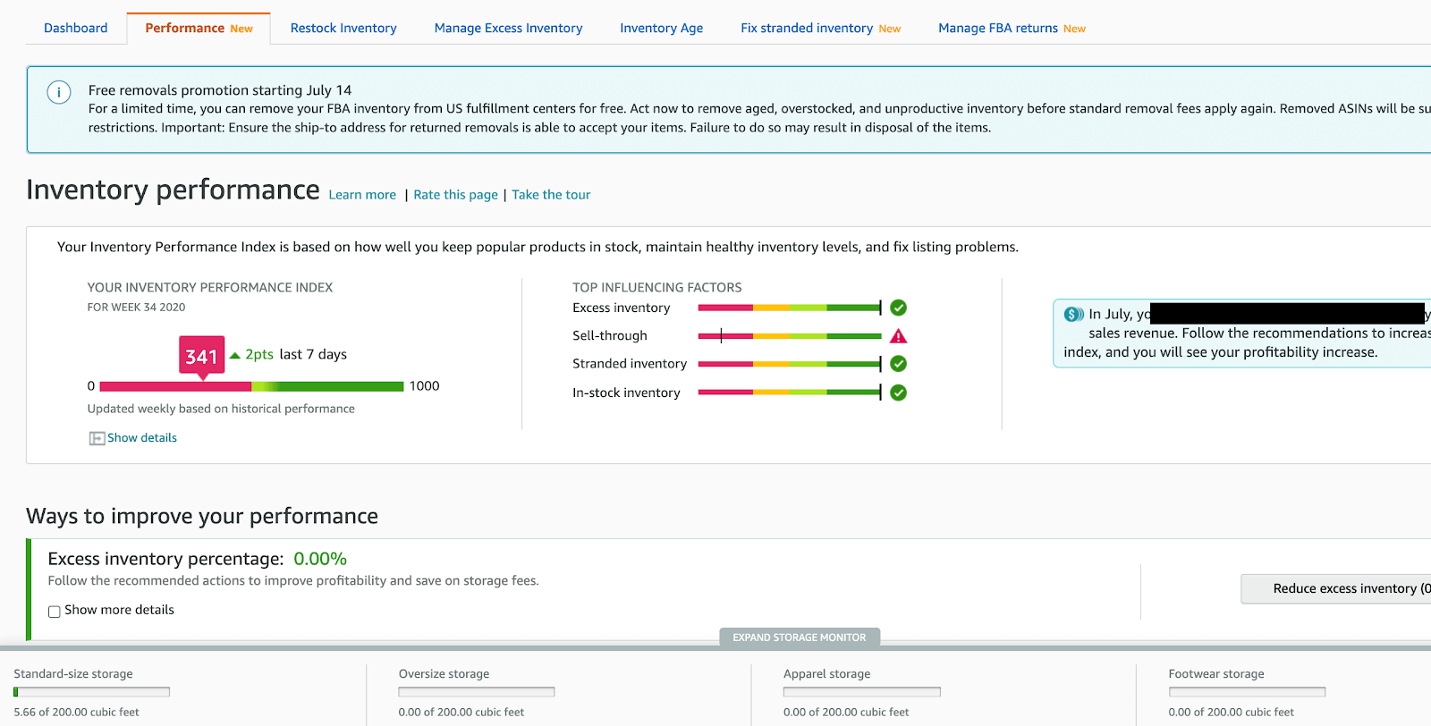Viewport: 1431px width, 726px height.
Task: Click the green checkmark beside Excess inventory
Action: tap(899, 308)
